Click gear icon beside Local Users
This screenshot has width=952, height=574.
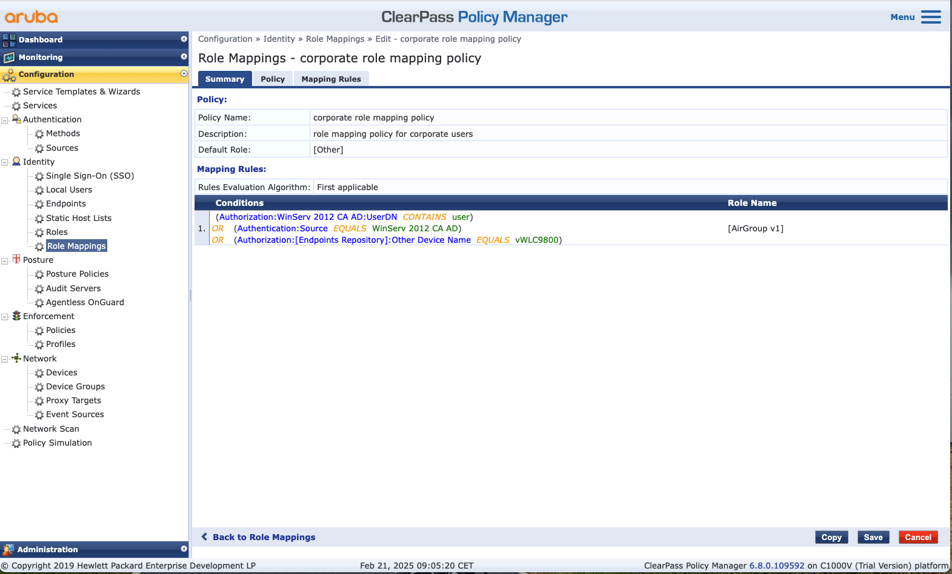tap(39, 190)
